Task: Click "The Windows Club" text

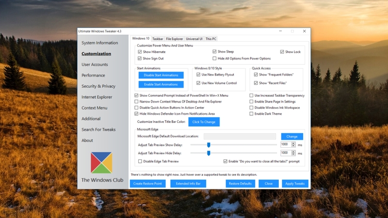Action: (102, 180)
